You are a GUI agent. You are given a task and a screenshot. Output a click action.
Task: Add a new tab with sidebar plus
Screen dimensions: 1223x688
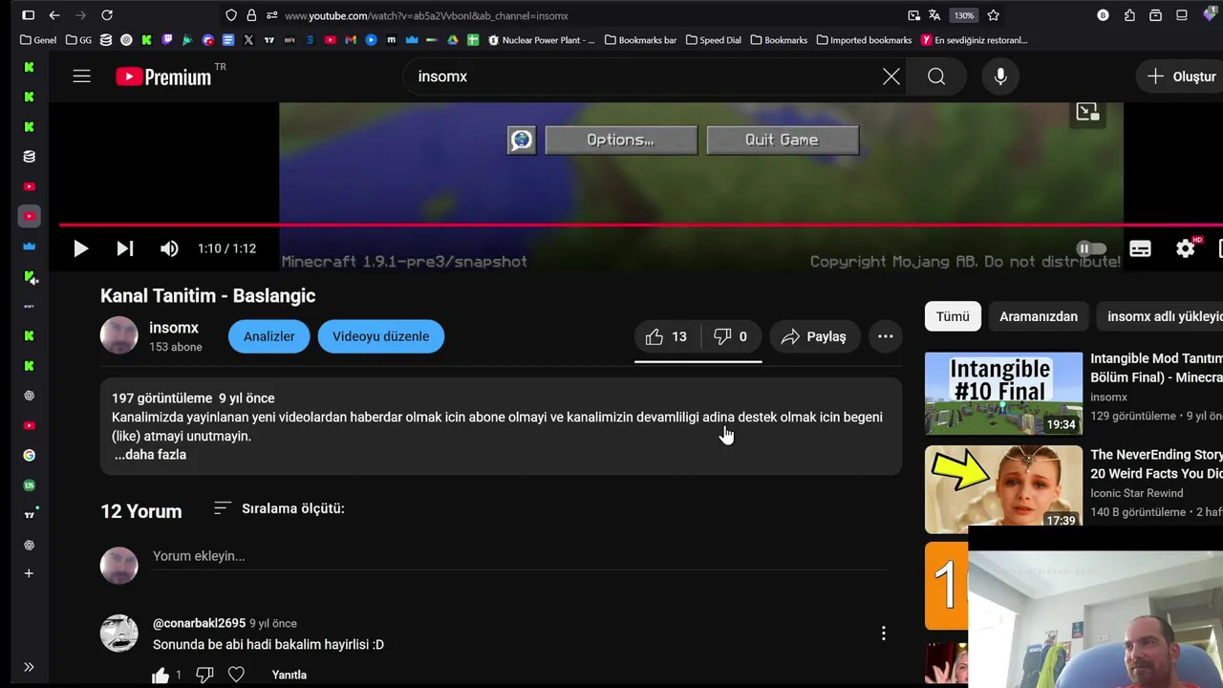[29, 573]
